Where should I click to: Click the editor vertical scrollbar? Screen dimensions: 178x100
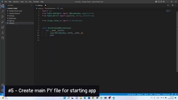[177, 41]
